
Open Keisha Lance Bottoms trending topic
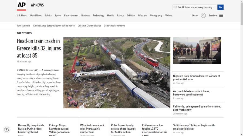[x=54, y=26]
